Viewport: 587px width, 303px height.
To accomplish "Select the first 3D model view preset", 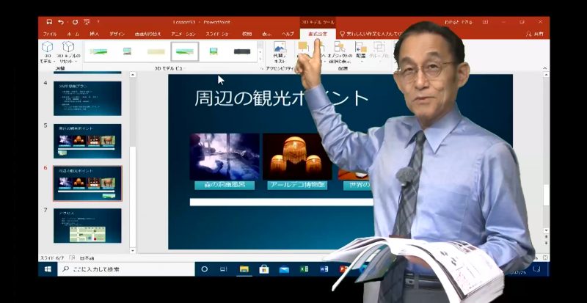I will pyautogui.click(x=98, y=51).
